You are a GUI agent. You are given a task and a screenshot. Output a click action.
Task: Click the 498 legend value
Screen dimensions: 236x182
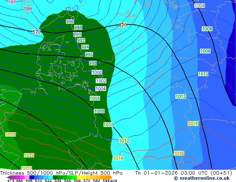tap(29, 181)
